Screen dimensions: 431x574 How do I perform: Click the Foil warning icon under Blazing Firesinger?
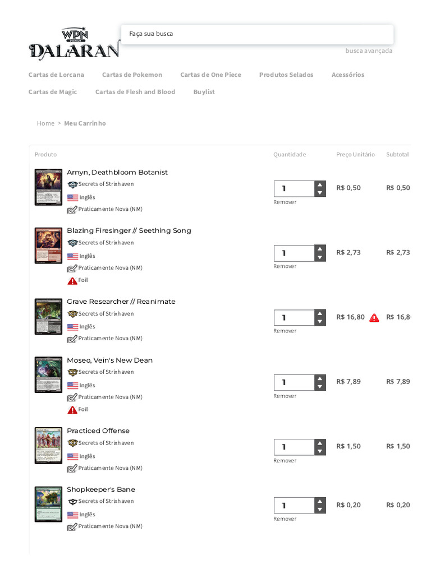tap(72, 281)
